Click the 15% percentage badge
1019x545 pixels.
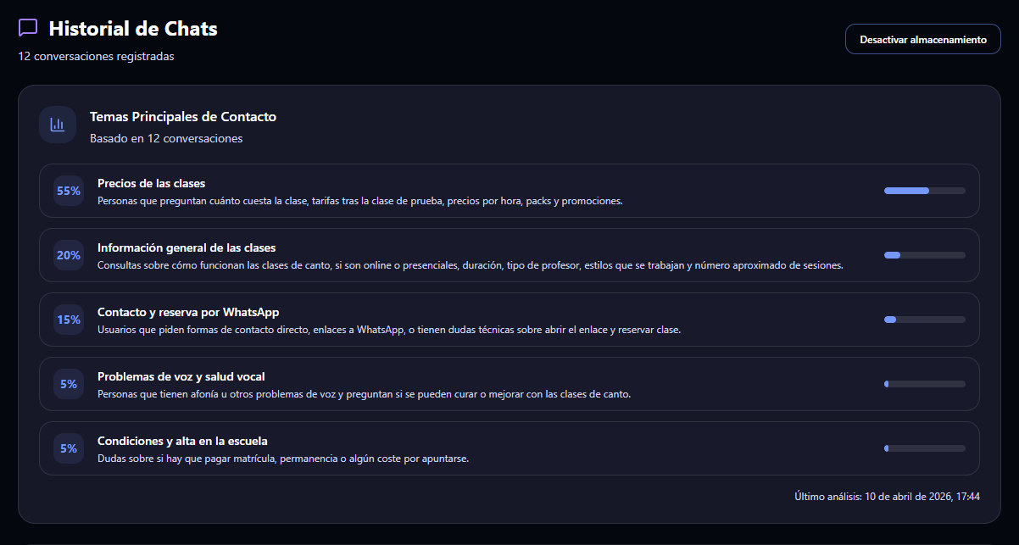(x=69, y=320)
